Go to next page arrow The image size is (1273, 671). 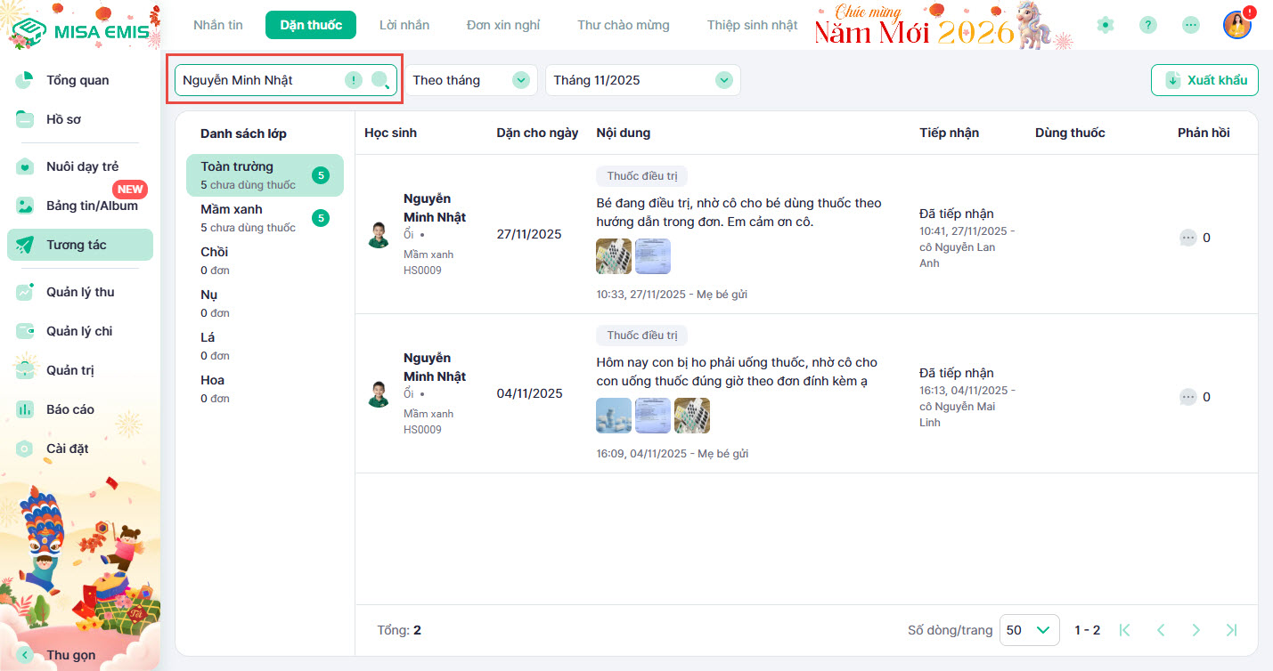point(1195,630)
